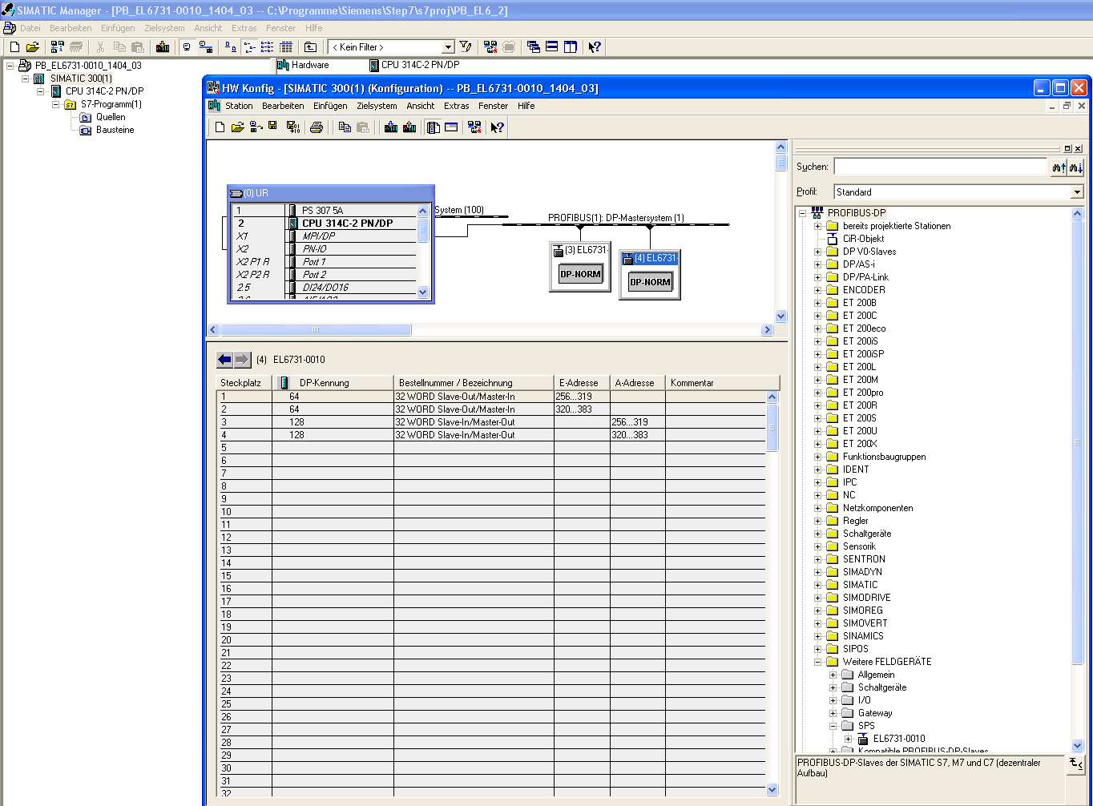1093x806 pixels.
Task: Click the context help arrow in HW Konfig
Action: [x=498, y=127]
